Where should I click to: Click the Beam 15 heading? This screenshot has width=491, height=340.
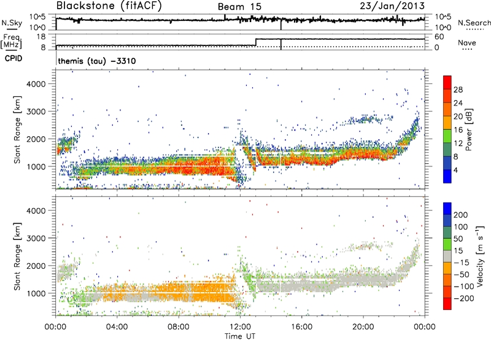239,7
